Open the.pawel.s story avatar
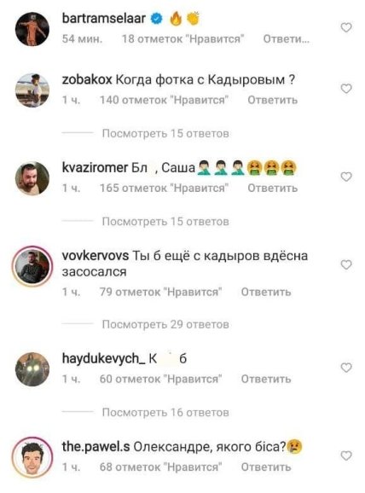The image size is (365, 493). pos(32,457)
